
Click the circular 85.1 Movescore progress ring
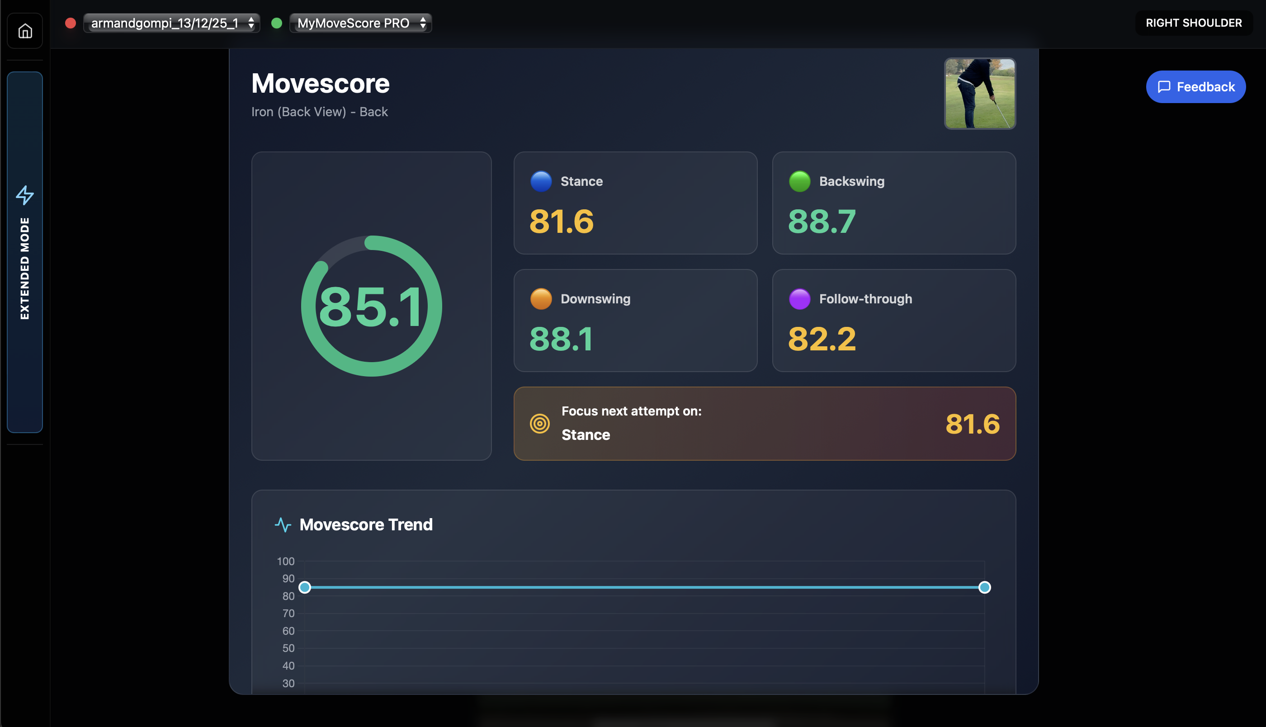pyautogui.click(x=372, y=307)
